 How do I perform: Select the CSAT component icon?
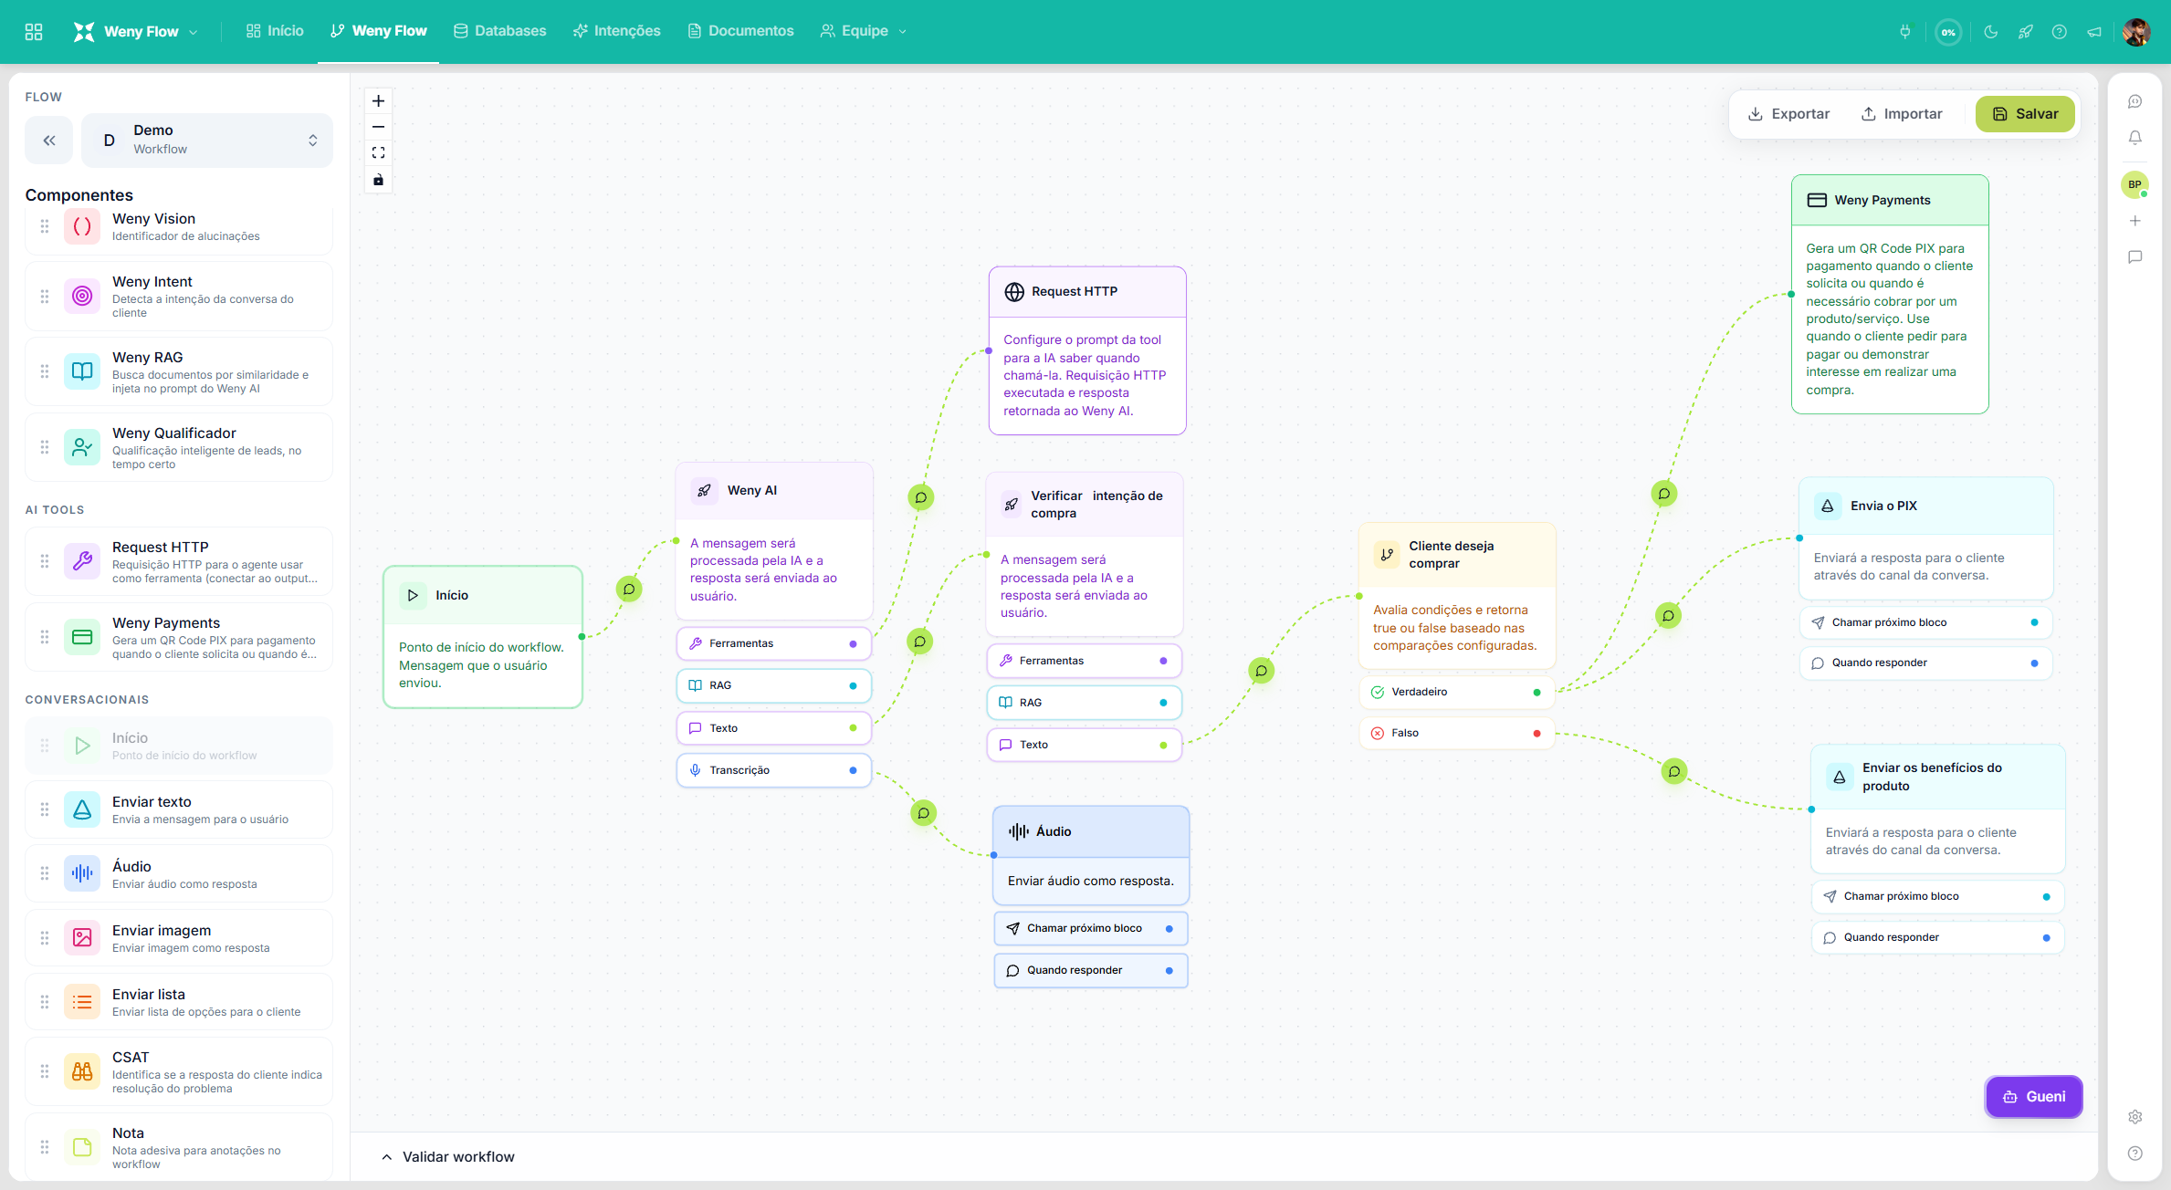click(x=82, y=1071)
